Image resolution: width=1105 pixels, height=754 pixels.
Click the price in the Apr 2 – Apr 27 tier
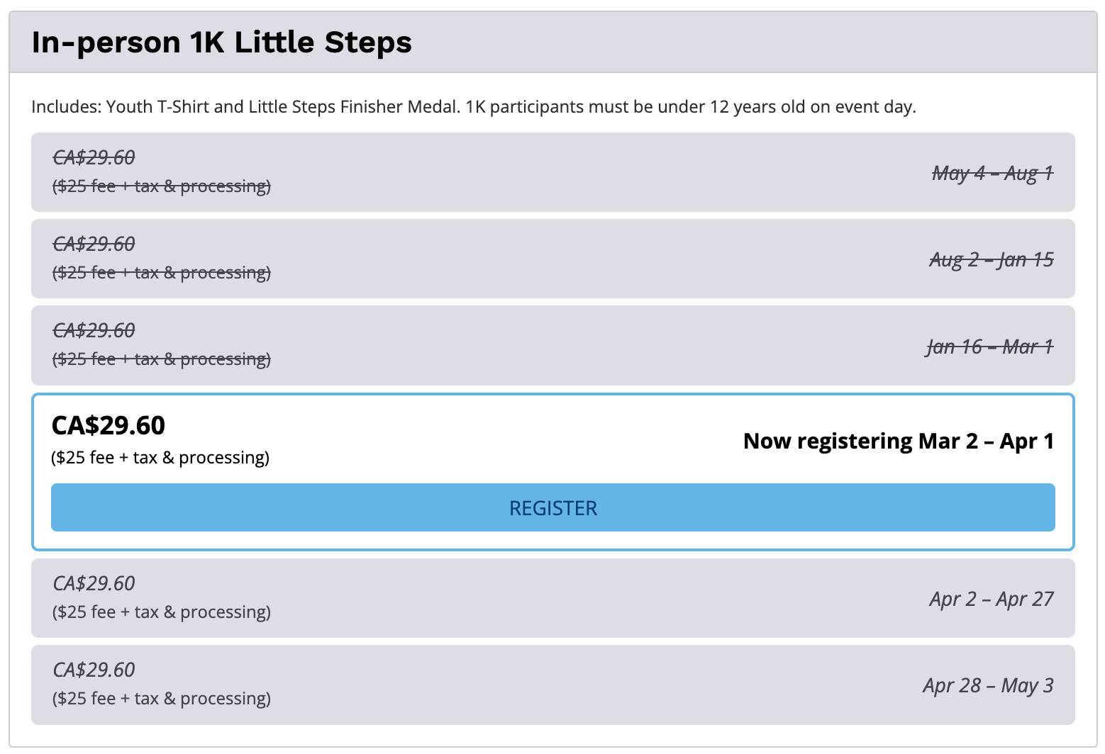coord(94,583)
